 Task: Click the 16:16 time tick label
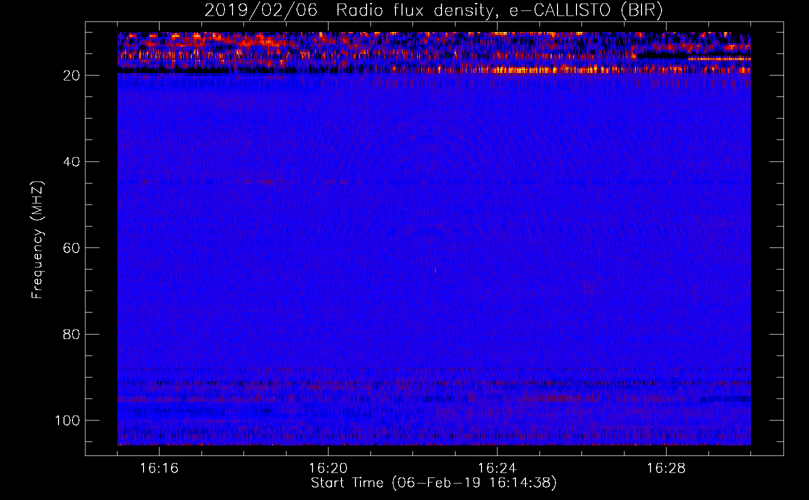coord(159,468)
